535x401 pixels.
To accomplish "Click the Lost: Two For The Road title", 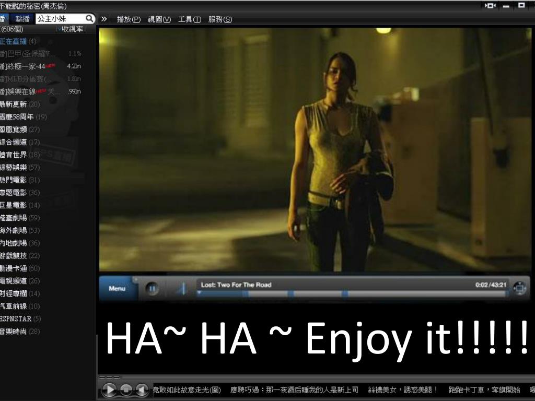I will click(236, 285).
